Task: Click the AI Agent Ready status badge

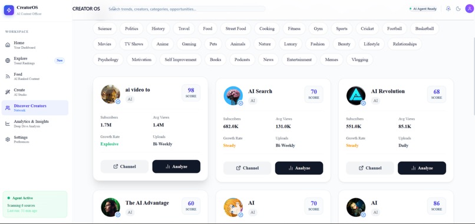Action: [423, 9]
